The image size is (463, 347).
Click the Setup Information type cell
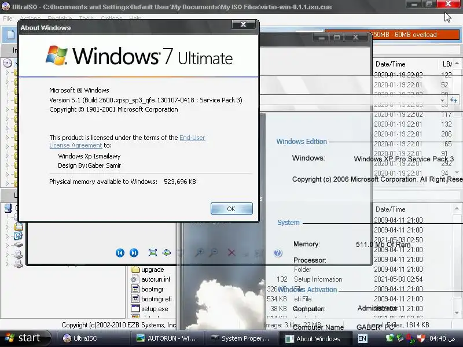click(318, 279)
